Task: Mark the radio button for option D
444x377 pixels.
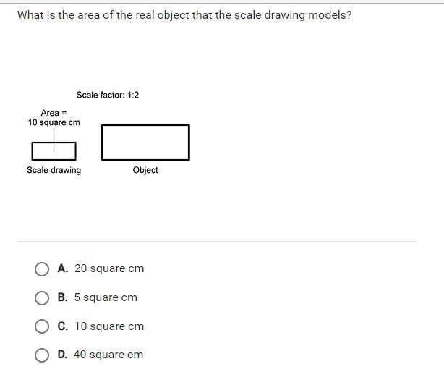Action: [42, 355]
